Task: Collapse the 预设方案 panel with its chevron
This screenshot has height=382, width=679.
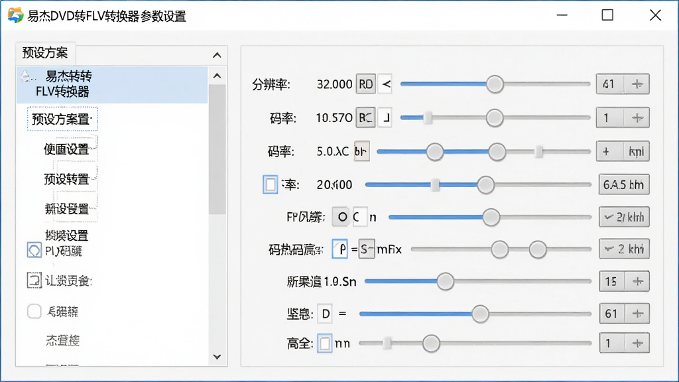Action: click(217, 56)
